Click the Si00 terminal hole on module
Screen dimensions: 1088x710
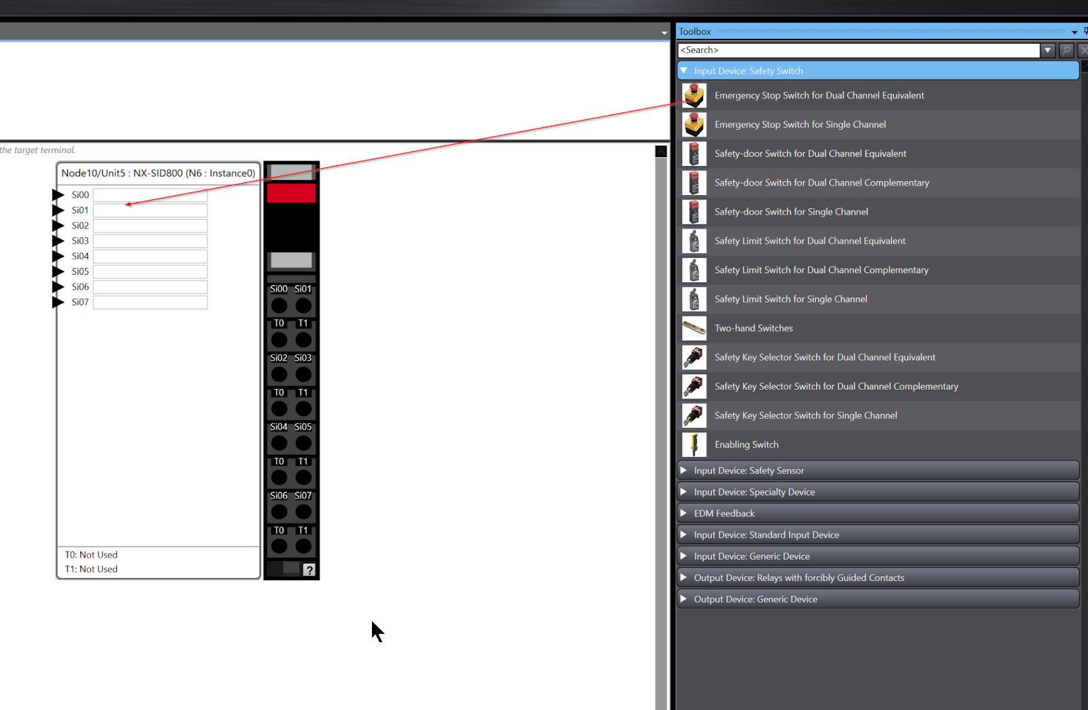(x=279, y=305)
